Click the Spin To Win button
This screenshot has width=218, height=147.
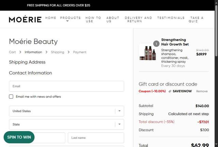pos(19,137)
